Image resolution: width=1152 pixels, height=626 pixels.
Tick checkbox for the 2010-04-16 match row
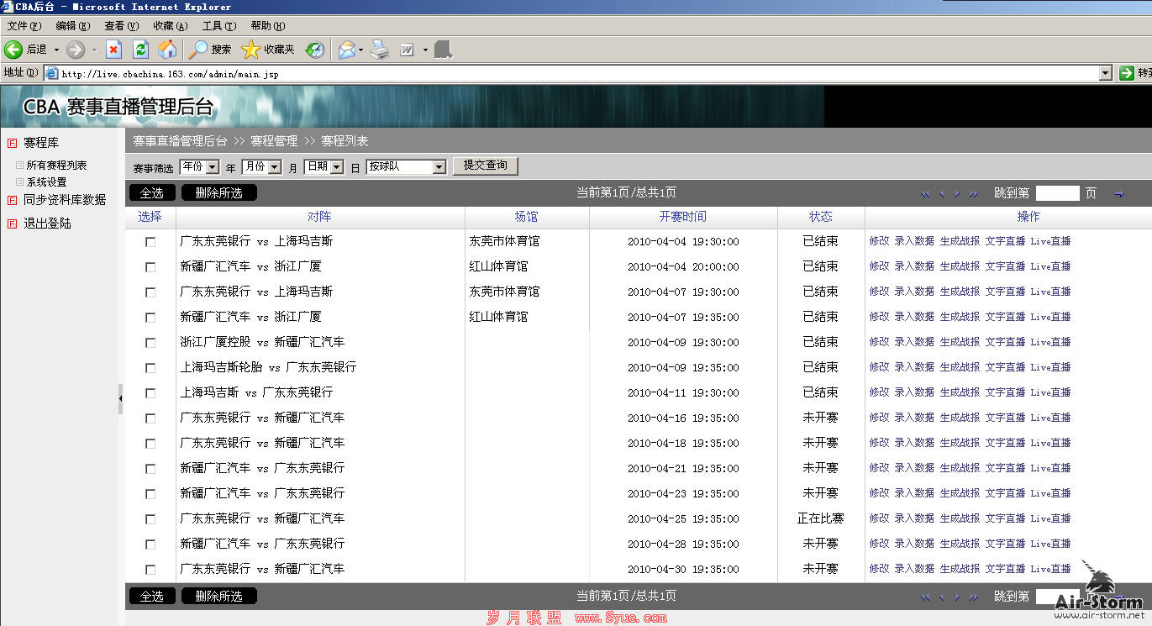coord(150,418)
